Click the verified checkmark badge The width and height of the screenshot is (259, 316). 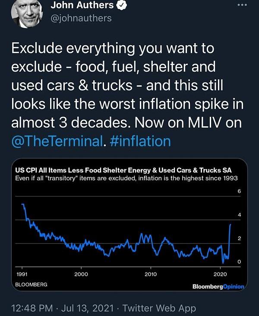pyautogui.click(x=121, y=5)
